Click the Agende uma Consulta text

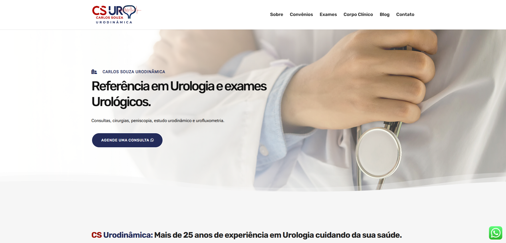click(x=125, y=140)
